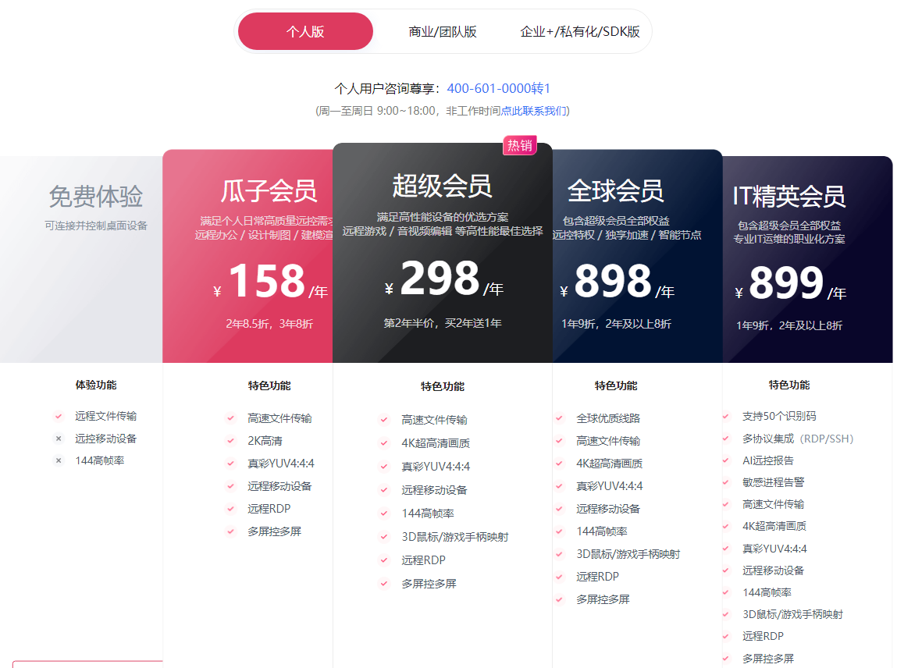Viewport: 897px width, 668px height.
Task: Click the cross icon beside 远控移动设备
Action: point(59,439)
